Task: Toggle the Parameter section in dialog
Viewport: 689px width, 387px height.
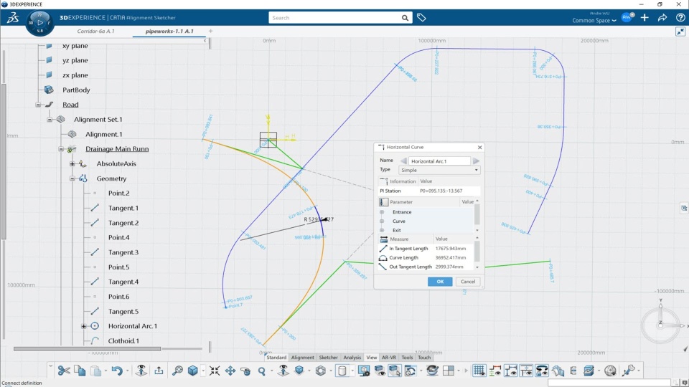Action: click(383, 202)
